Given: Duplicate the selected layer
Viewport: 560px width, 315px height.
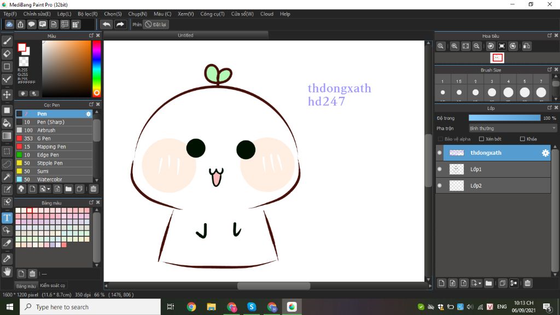Looking at the screenshot, I should (x=502, y=283).
